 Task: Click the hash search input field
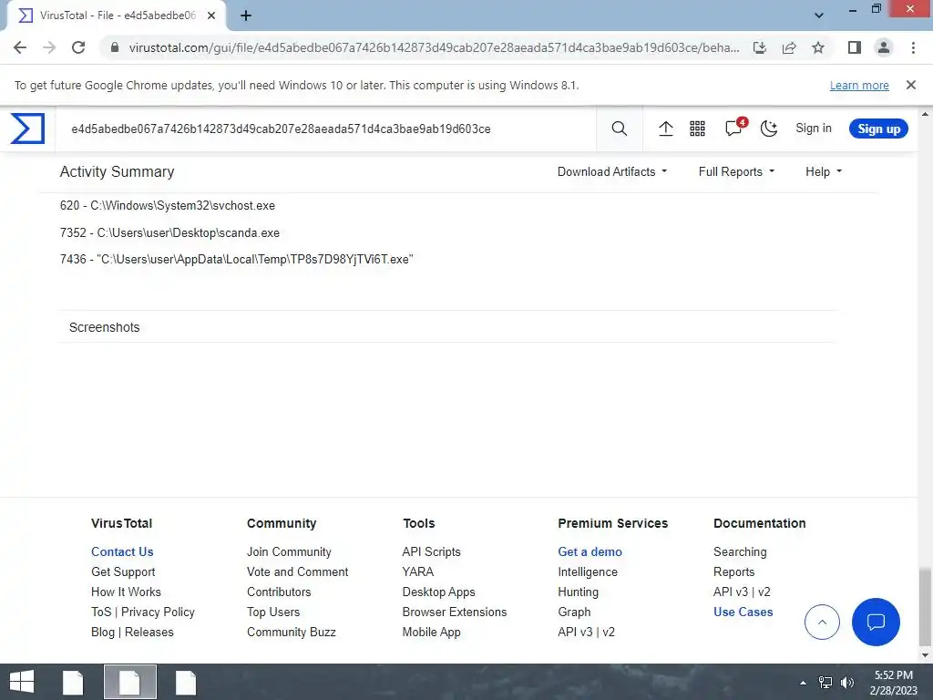[x=326, y=129]
